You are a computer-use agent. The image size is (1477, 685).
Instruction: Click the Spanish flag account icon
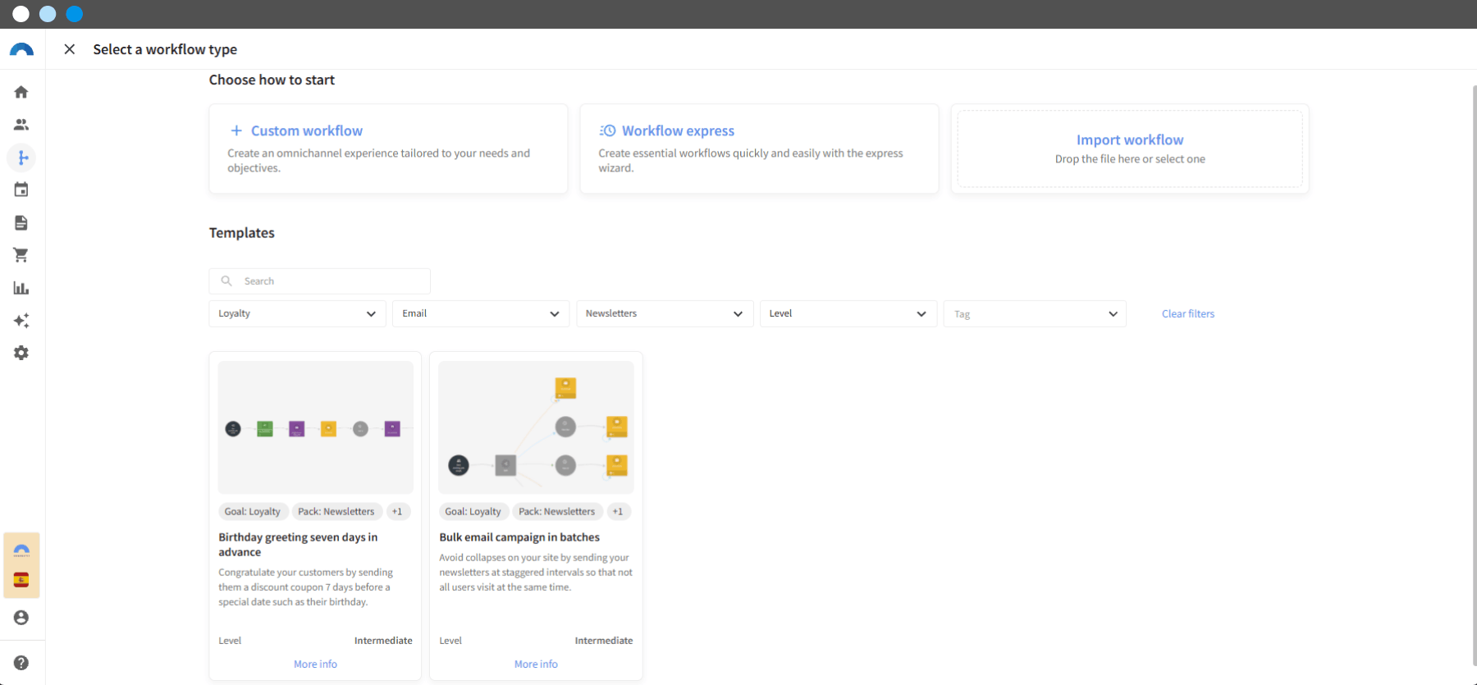pyautogui.click(x=21, y=580)
